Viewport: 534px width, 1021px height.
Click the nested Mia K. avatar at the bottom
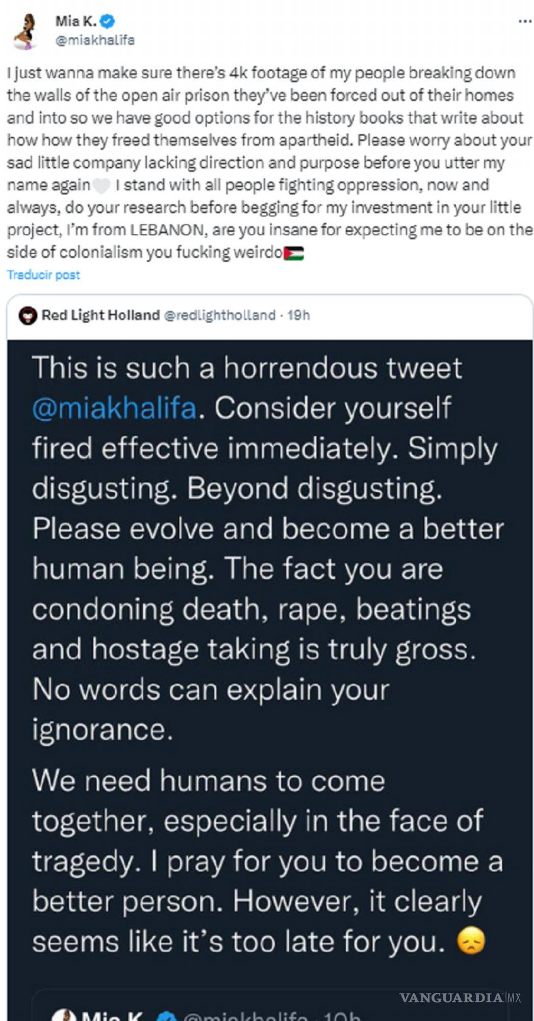coord(62,1016)
